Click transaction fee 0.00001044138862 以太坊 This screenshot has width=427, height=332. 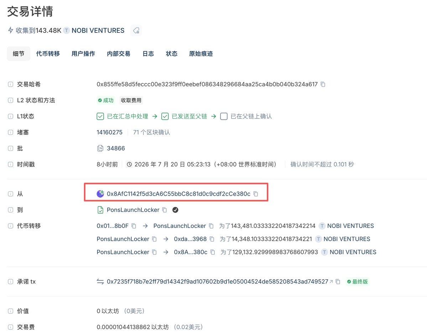click(132, 327)
